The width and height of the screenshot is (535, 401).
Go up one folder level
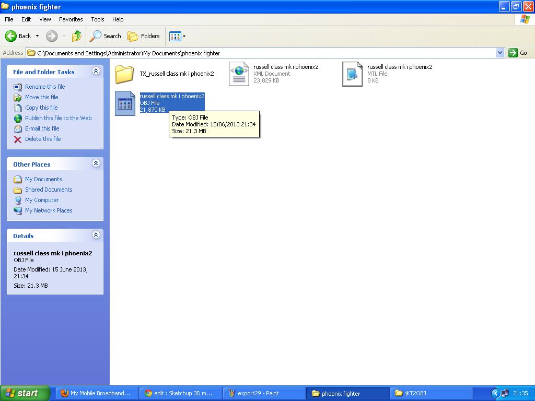tap(76, 36)
